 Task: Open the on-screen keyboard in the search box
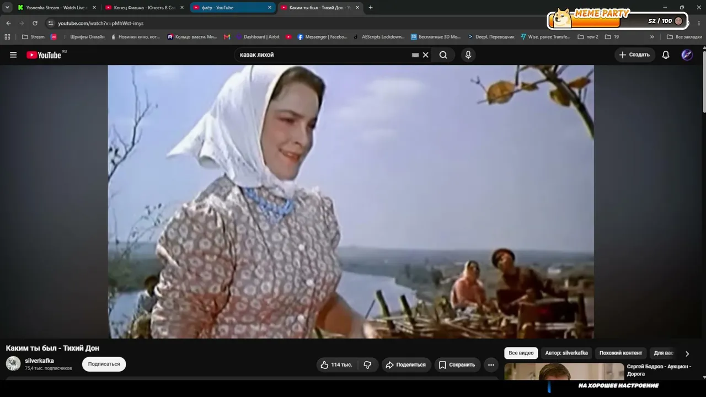[415, 55]
